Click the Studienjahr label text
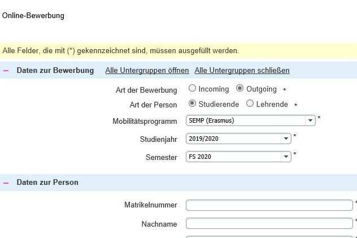This screenshot has height=238, width=357. click(158, 139)
